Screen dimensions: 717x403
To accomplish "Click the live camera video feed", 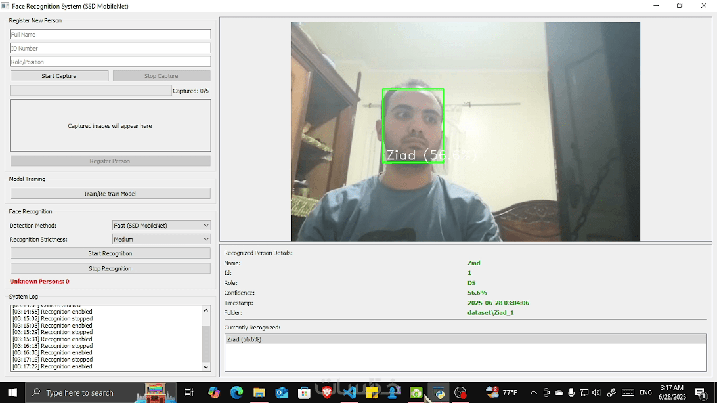I will [466, 131].
